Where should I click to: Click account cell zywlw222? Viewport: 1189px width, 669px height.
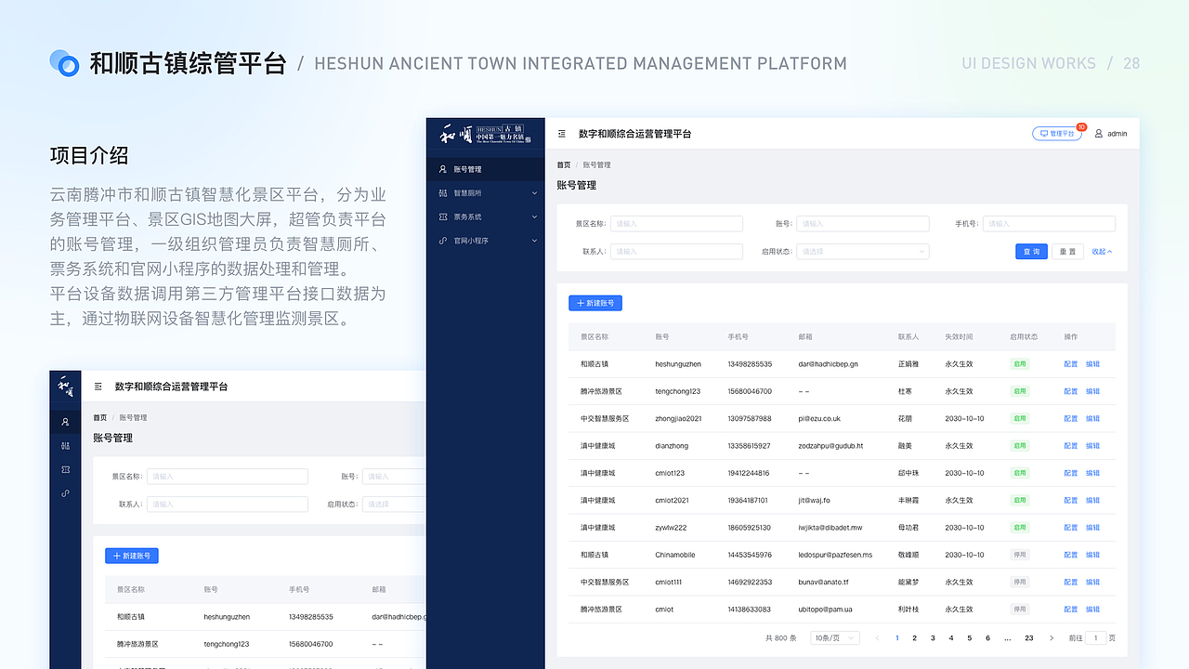(671, 528)
